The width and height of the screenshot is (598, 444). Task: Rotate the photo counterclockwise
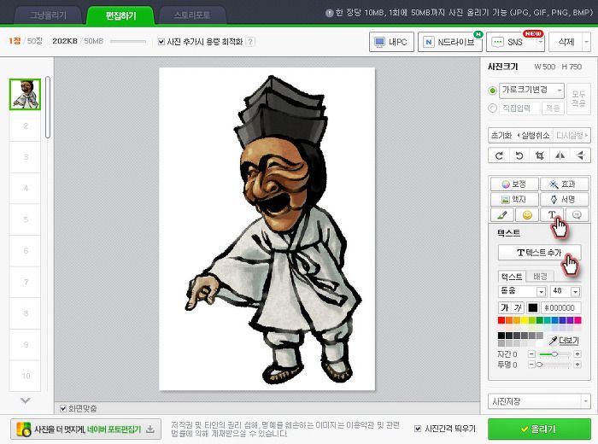coord(519,155)
